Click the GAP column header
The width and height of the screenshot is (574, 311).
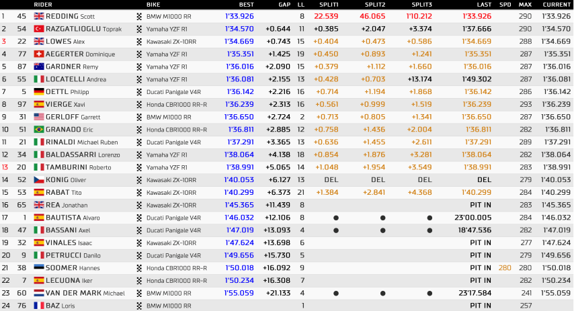coord(284,5)
